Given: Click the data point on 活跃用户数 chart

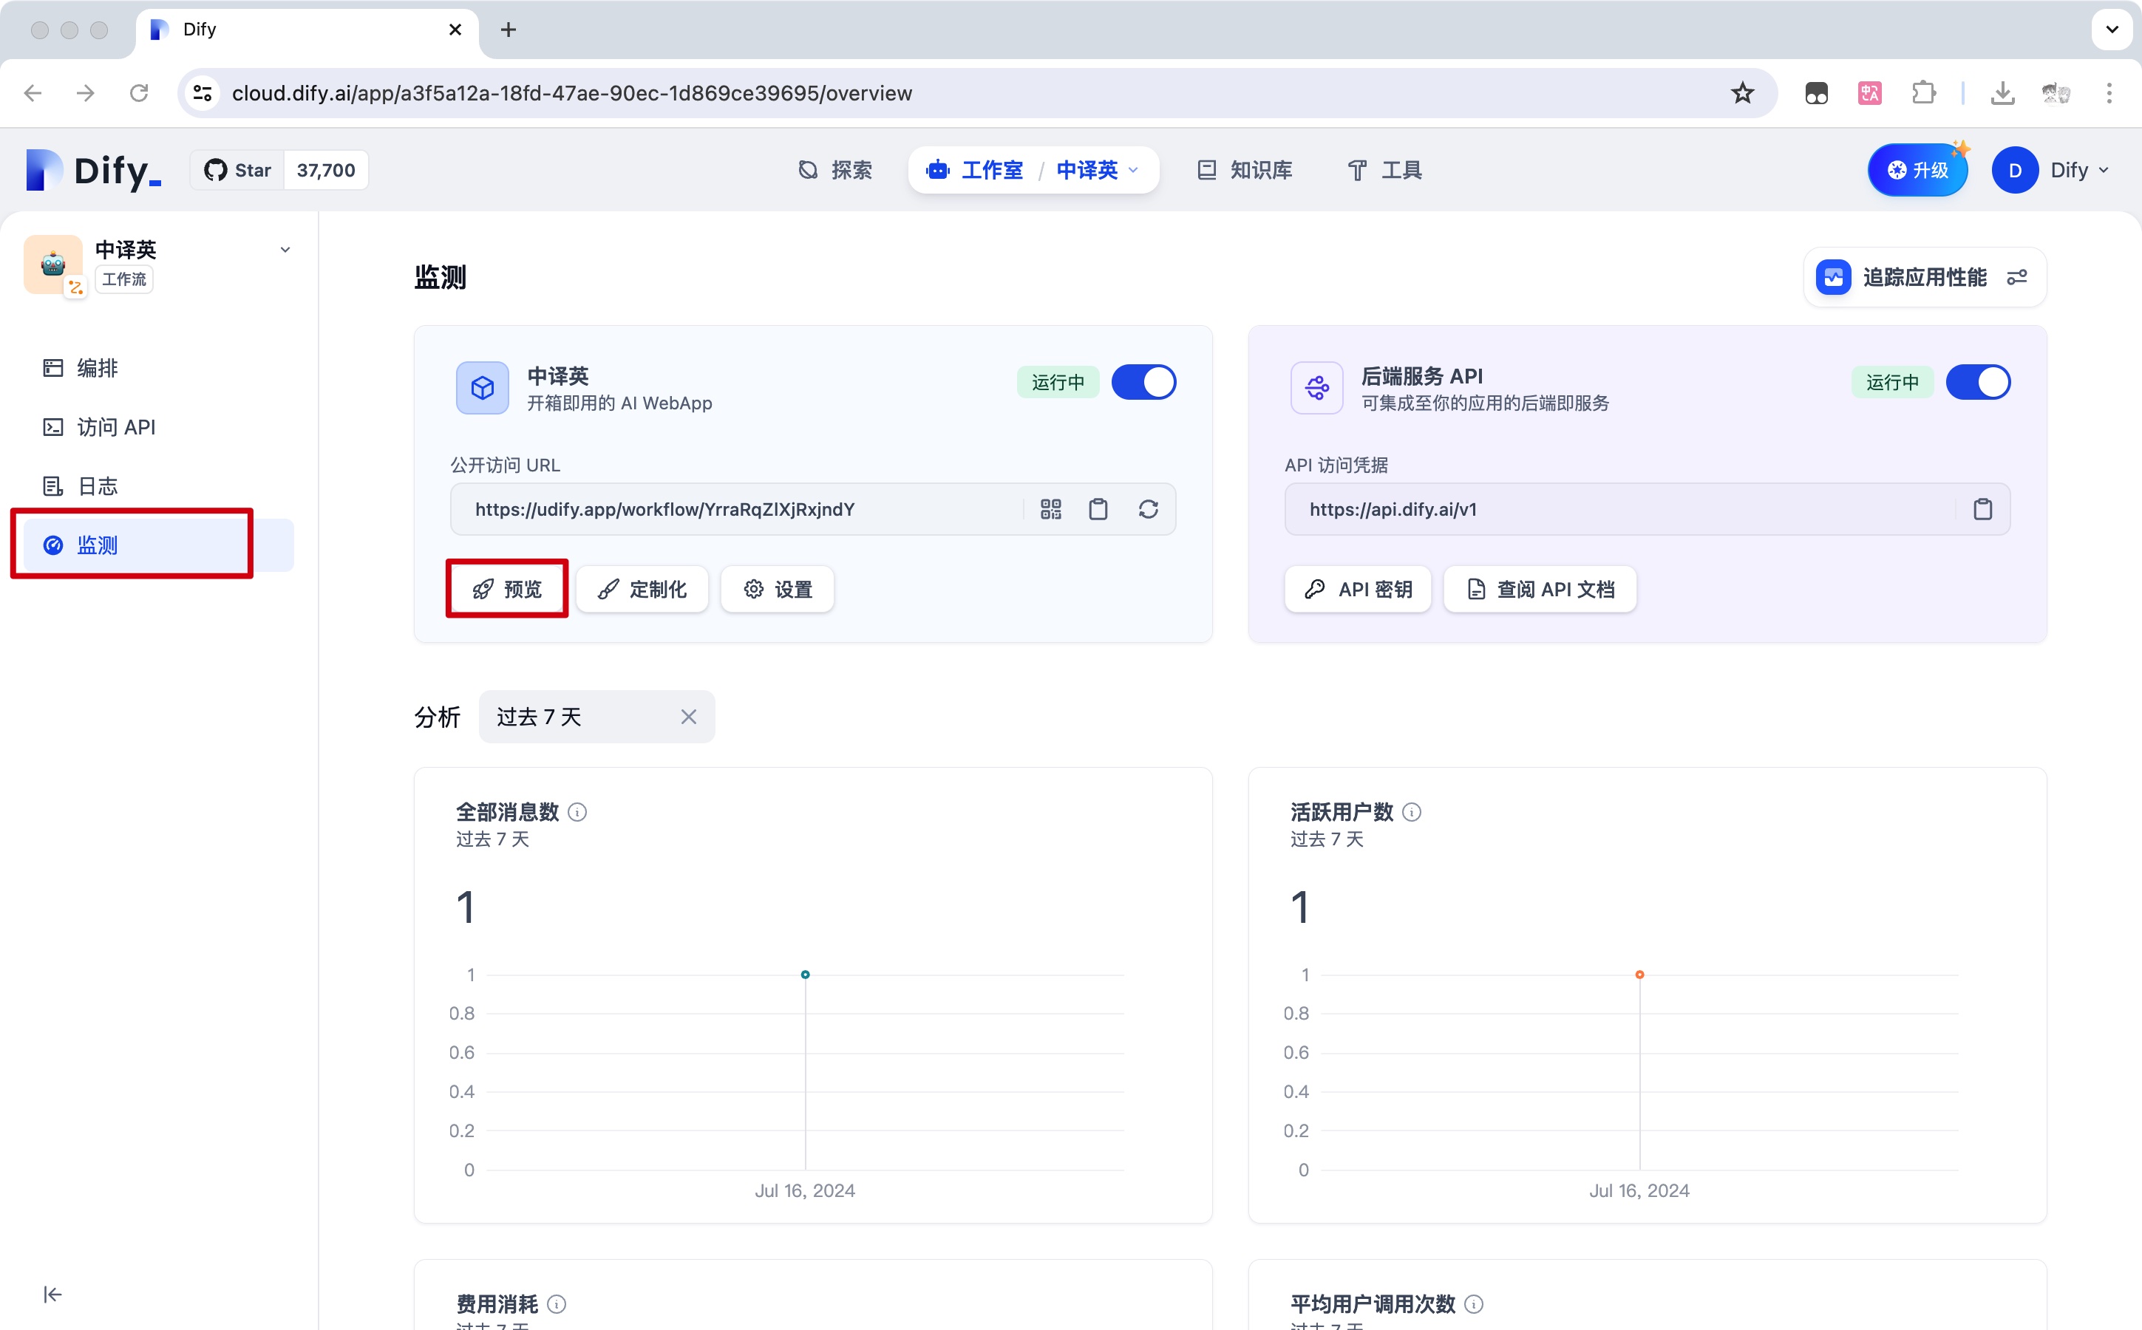Looking at the screenshot, I should tap(1639, 975).
